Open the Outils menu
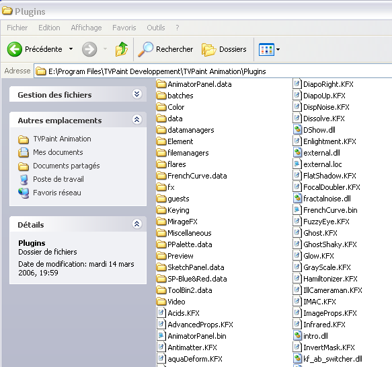Viewport: 392px width, 367px height. click(156, 28)
